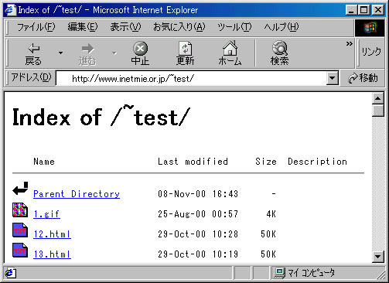Open the 1.gif file link
Viewport: 389px width, 283px height.
(x=46, y=214)
